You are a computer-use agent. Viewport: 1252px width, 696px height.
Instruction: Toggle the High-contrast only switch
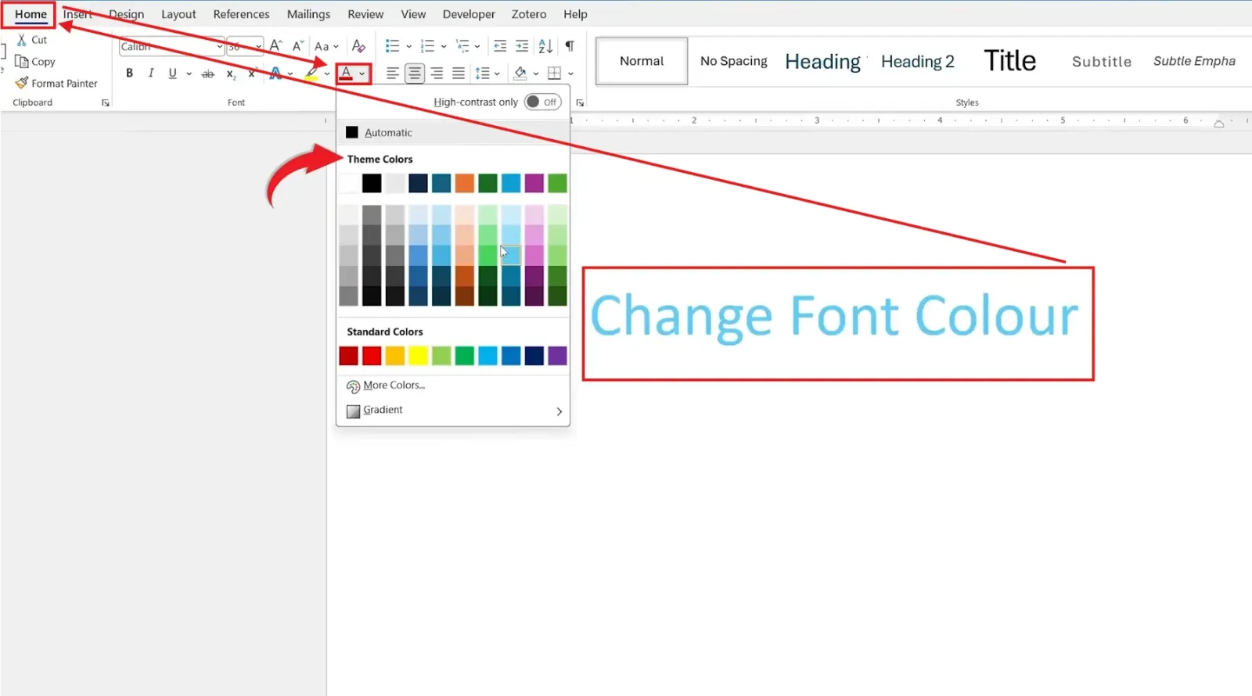coord(542,102)
